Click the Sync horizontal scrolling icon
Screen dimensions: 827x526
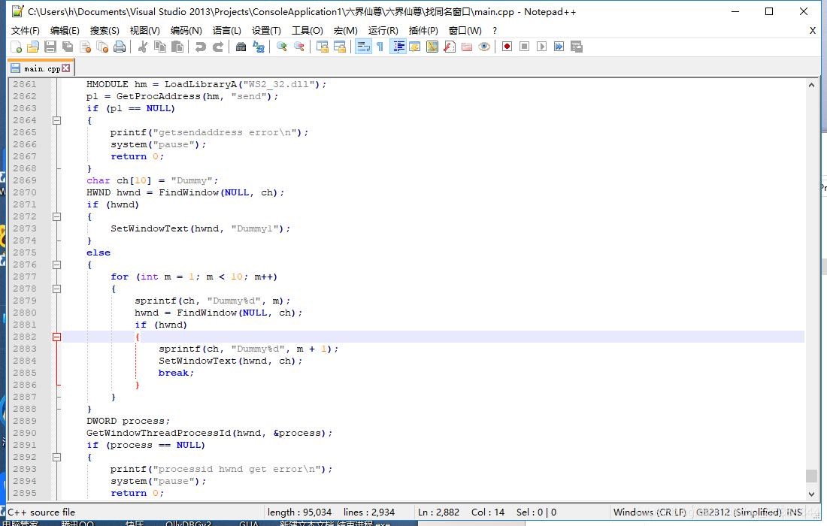tap(340, 47)
